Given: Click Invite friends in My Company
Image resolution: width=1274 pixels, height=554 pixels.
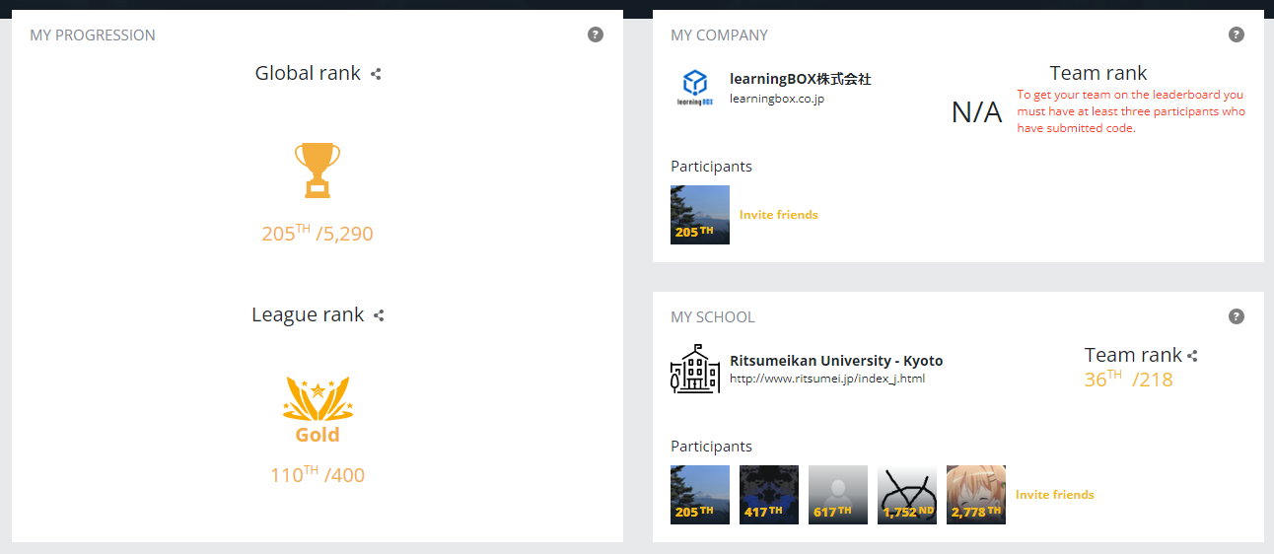Looking at the screenshot, I should [779, 215].
